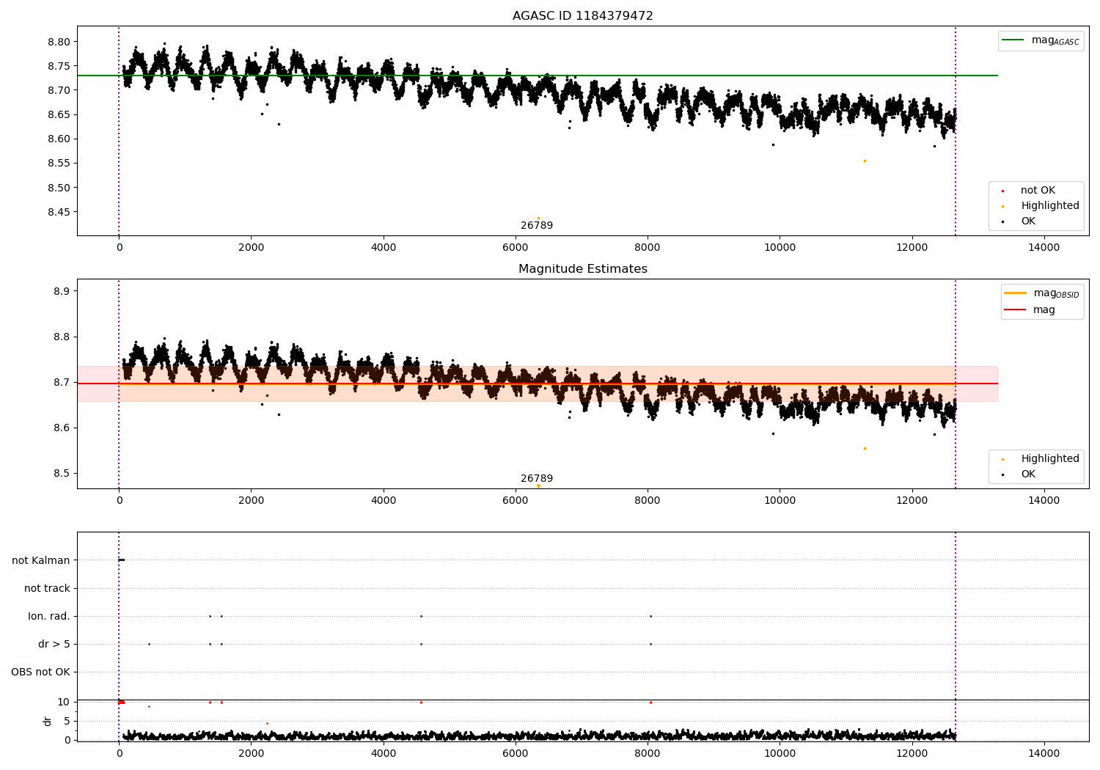Click x-axis tick '14000' under the top plot

click(x=1044, y=248)
